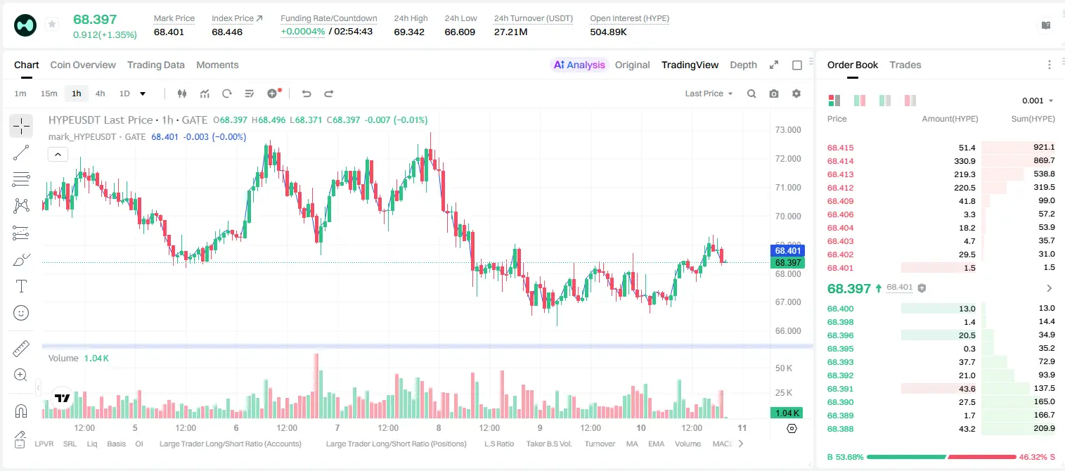Select the ruler measure tool
The height and width of the screenshot is (471, 1065).
click(21, 348)
